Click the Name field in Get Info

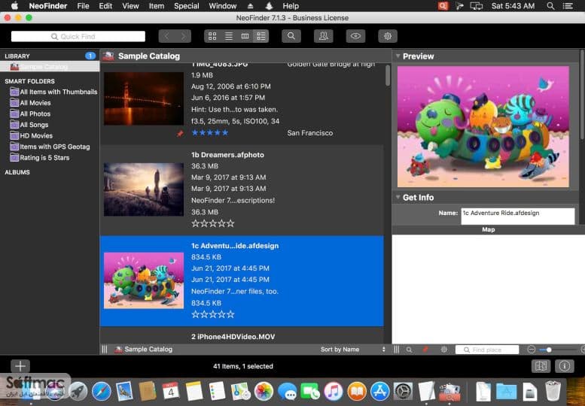point(518,216)
